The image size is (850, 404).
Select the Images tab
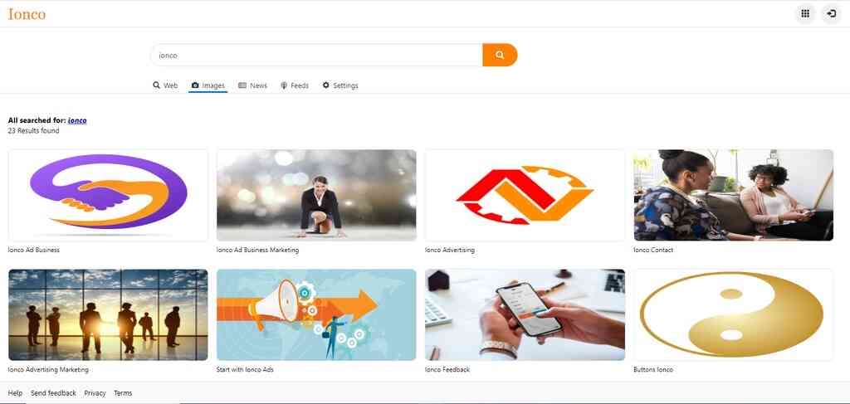click(x=208, y=85)
